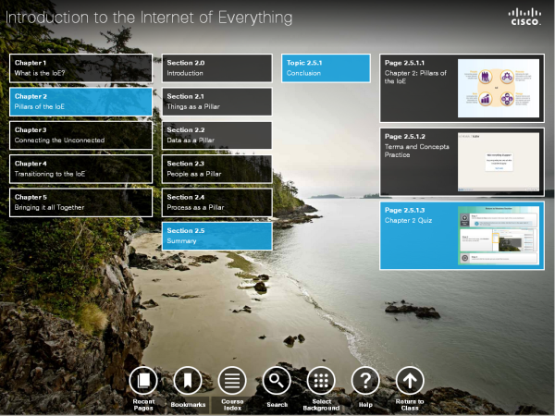555x416 pixels.
Task: Select Chapter 3 Connecting the Unconnected
Action: [x=80, y=135]
